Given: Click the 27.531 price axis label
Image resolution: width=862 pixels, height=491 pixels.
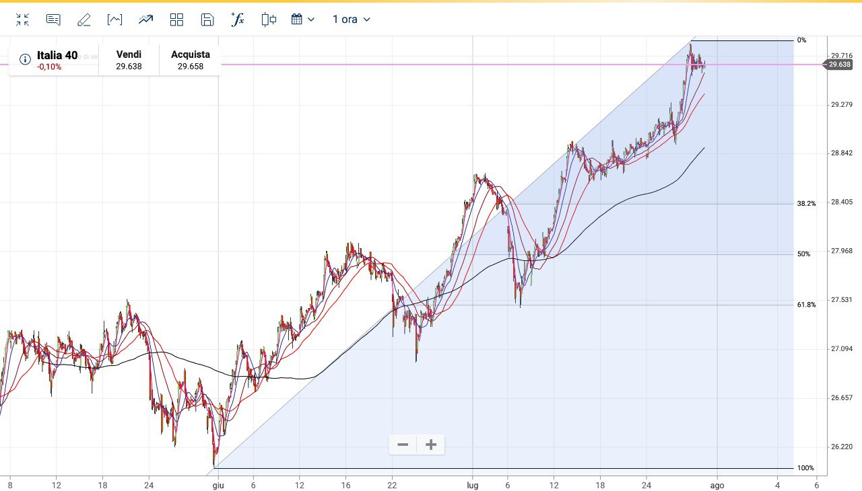Looking at the screenshot, I should 842,300.
